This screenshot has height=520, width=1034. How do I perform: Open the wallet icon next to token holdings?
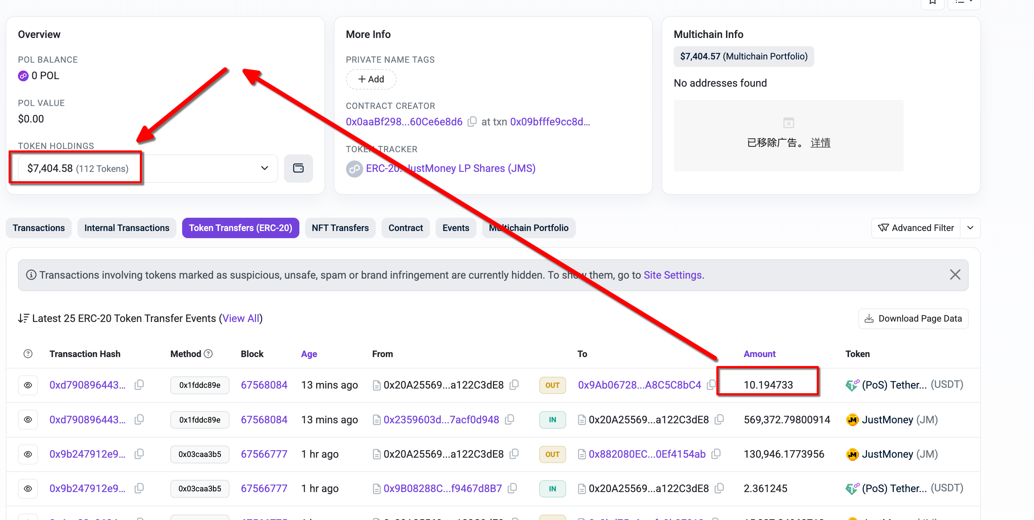[x=298, y=168]
